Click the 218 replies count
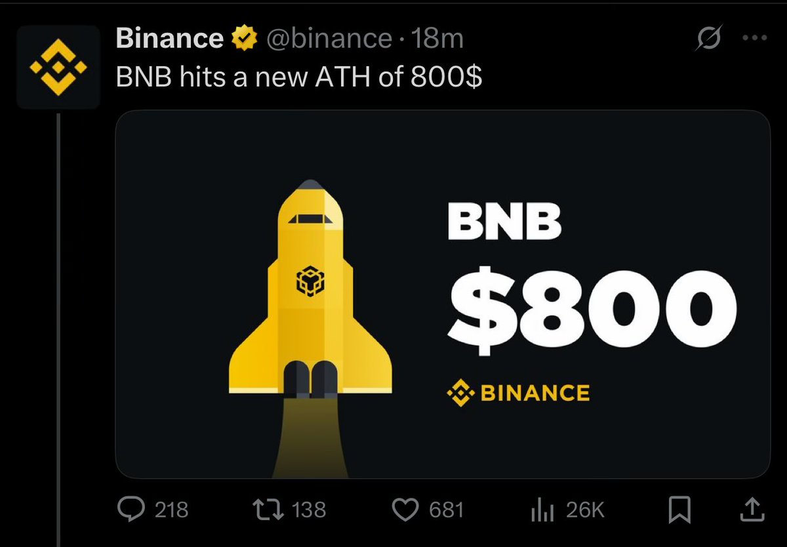The image size is (787, 547). [171, 510]
